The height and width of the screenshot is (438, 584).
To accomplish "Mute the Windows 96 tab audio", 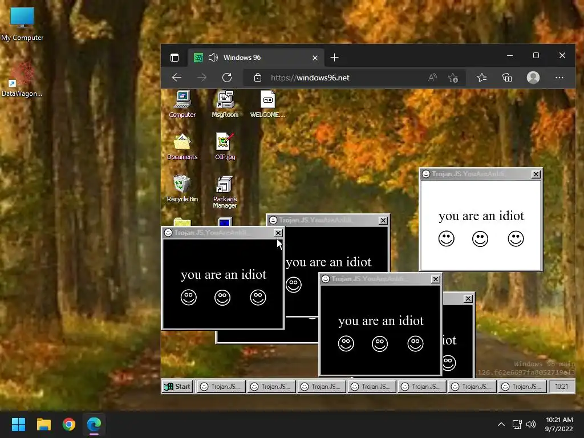I will point(213,58).
